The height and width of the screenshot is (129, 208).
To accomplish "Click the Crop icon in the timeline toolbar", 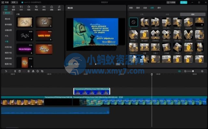I will click(x=42, y=71).
